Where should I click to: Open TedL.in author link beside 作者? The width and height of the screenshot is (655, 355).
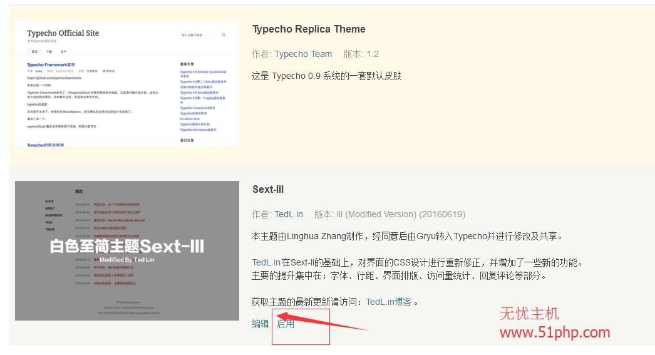(x=288, y=214)
